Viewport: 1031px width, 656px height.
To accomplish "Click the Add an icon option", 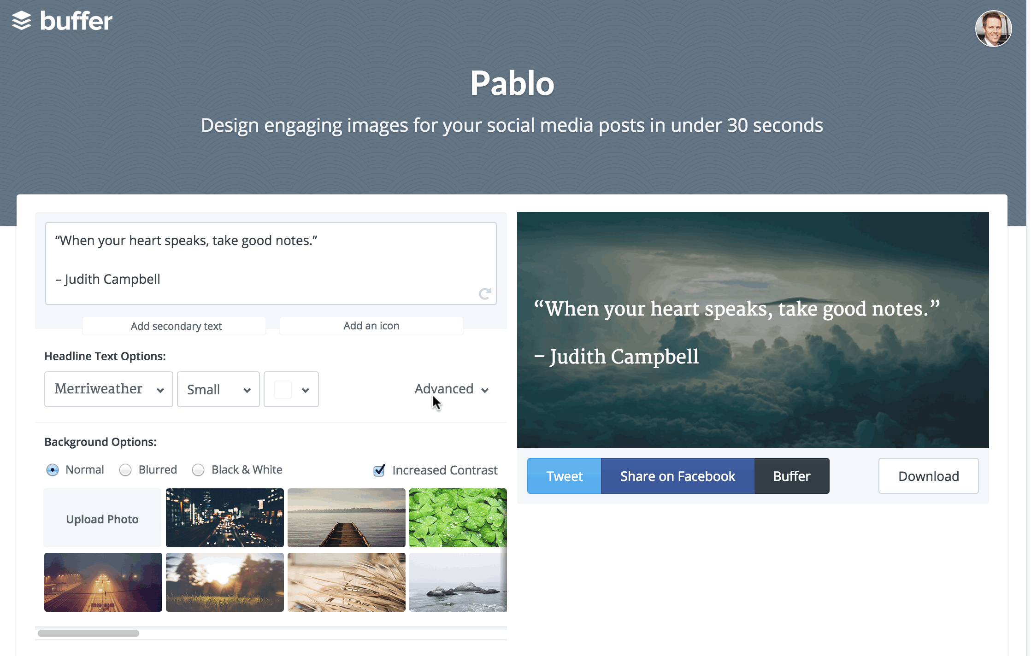I will tap(371, 325).
